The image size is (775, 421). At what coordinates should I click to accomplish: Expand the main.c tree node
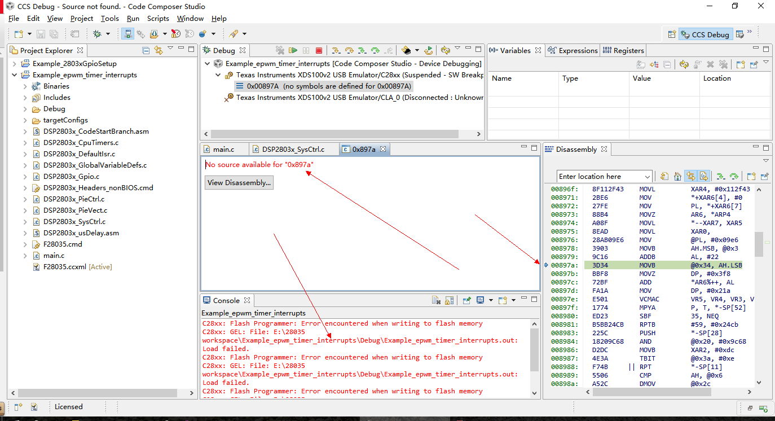click(x=25, y=256)
